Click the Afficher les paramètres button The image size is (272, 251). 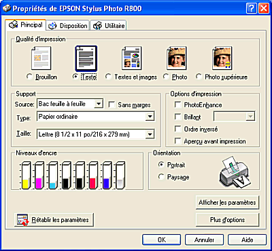[x=227, y=202]
